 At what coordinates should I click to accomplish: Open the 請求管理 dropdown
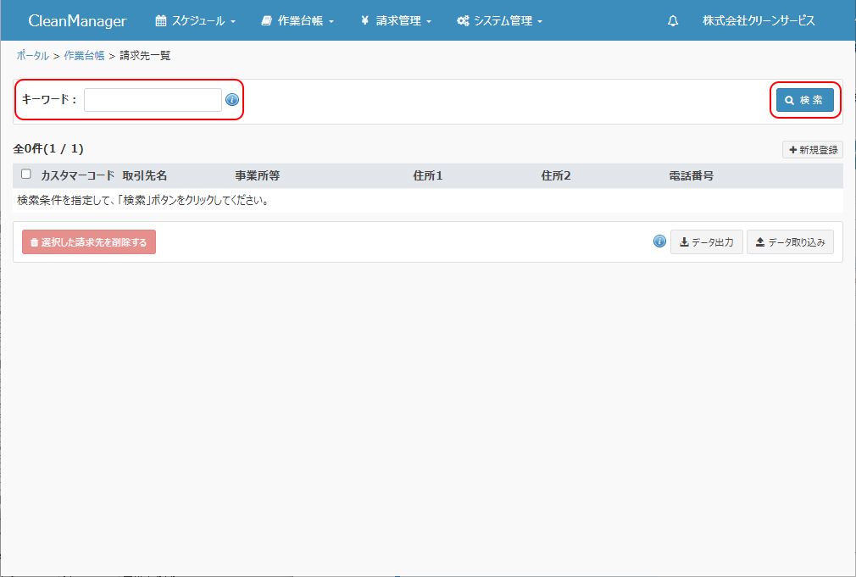[x=395, y=21]
